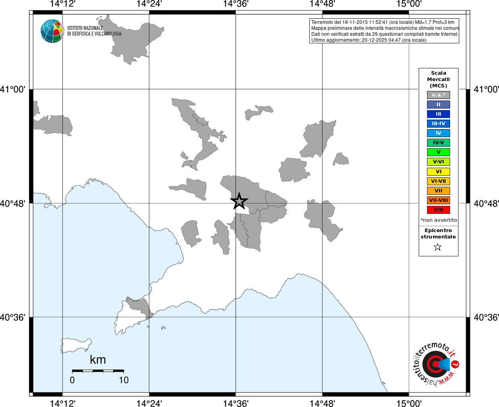Screen dimensions: 499x407
Task: Click the scale bar '0' label
Action: click(x=72, y=380)
